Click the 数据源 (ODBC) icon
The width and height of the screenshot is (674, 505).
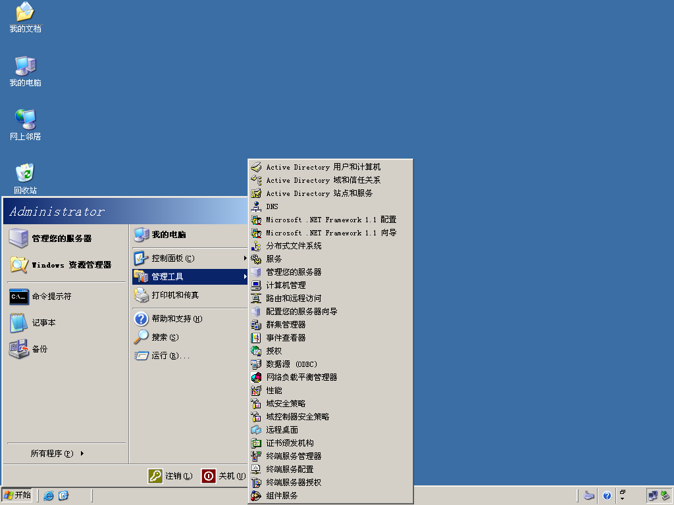click(x=256, y=364)
